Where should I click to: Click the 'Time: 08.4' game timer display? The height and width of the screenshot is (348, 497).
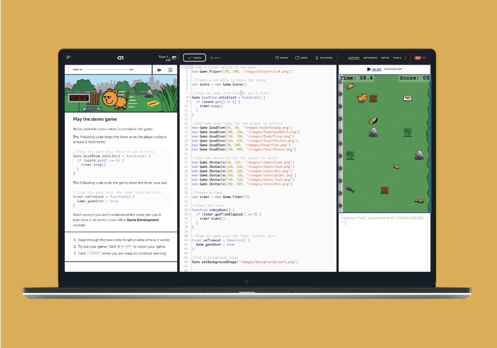pyautogui.click(x=357, y=78)
